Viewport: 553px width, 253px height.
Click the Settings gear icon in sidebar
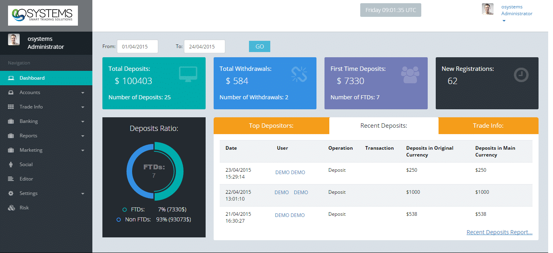(x=11, y=193)
